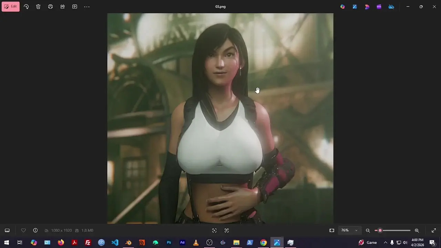Click the focus scan icon in the bottom bar

pyautogui.click(x=214, y=230)
